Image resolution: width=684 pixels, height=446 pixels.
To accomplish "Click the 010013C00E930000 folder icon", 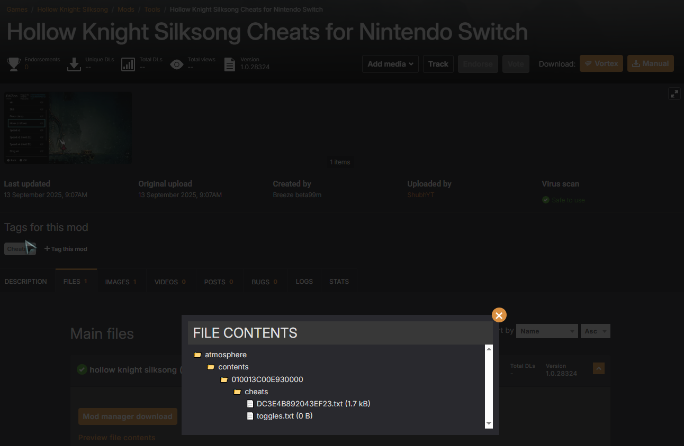I will 224,379.
